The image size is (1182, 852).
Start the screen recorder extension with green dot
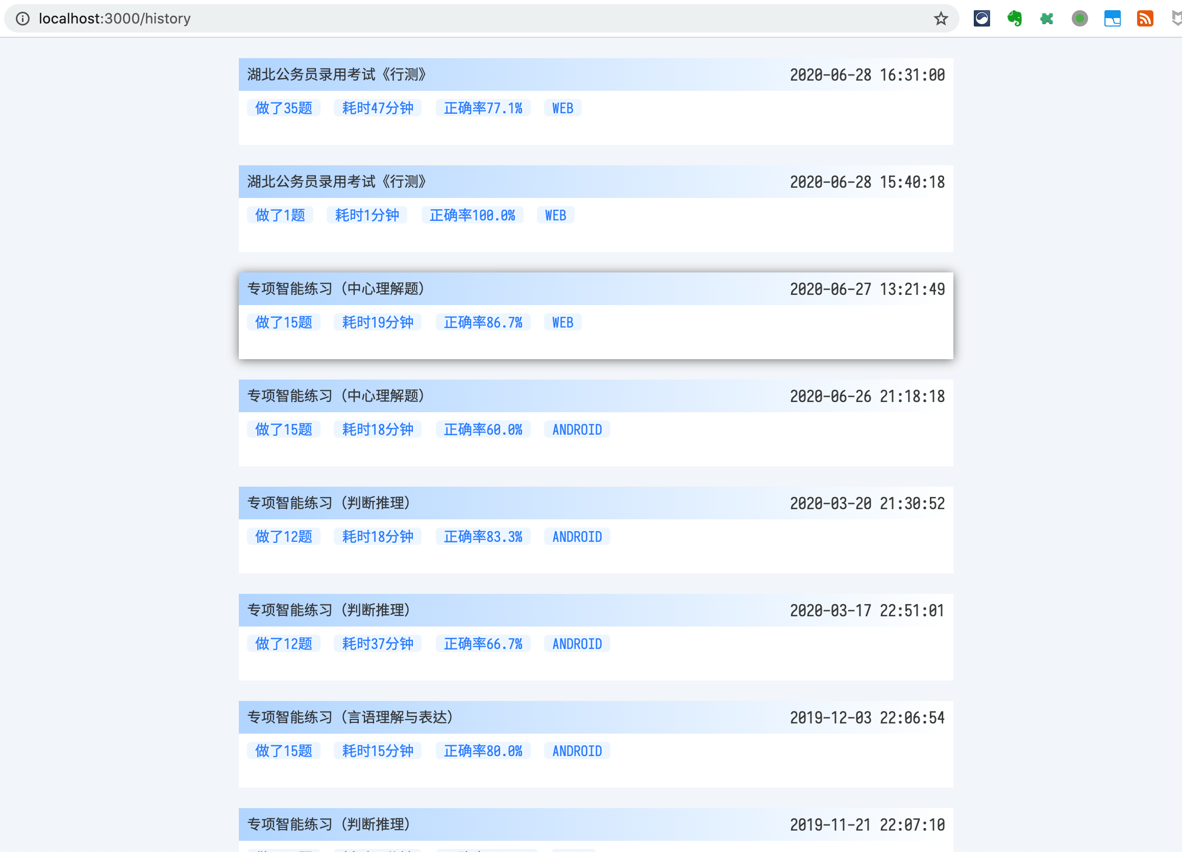[1080, 18]
